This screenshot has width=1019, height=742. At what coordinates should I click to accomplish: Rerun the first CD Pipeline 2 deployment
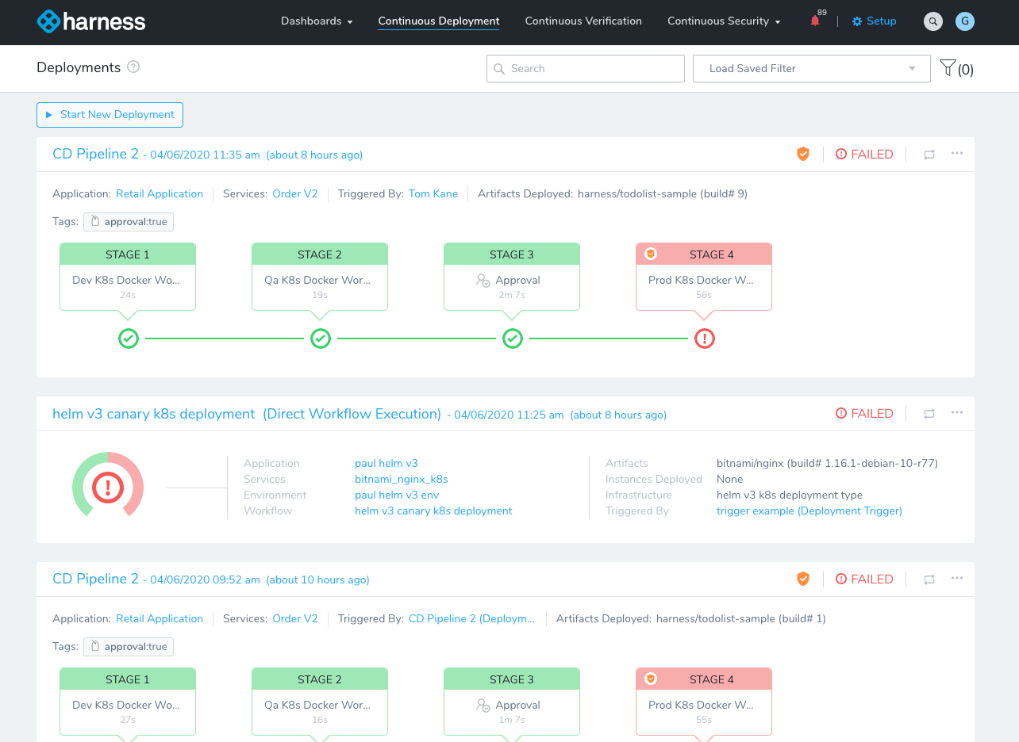[929, 155]
